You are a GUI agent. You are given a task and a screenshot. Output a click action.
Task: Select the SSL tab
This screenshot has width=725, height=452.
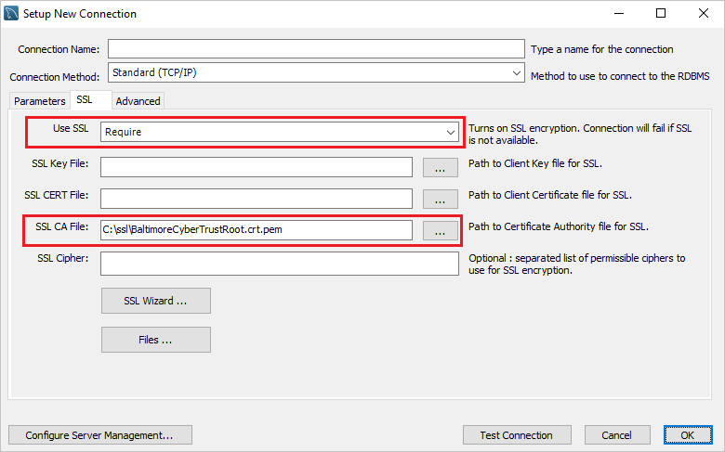[91, 100]
